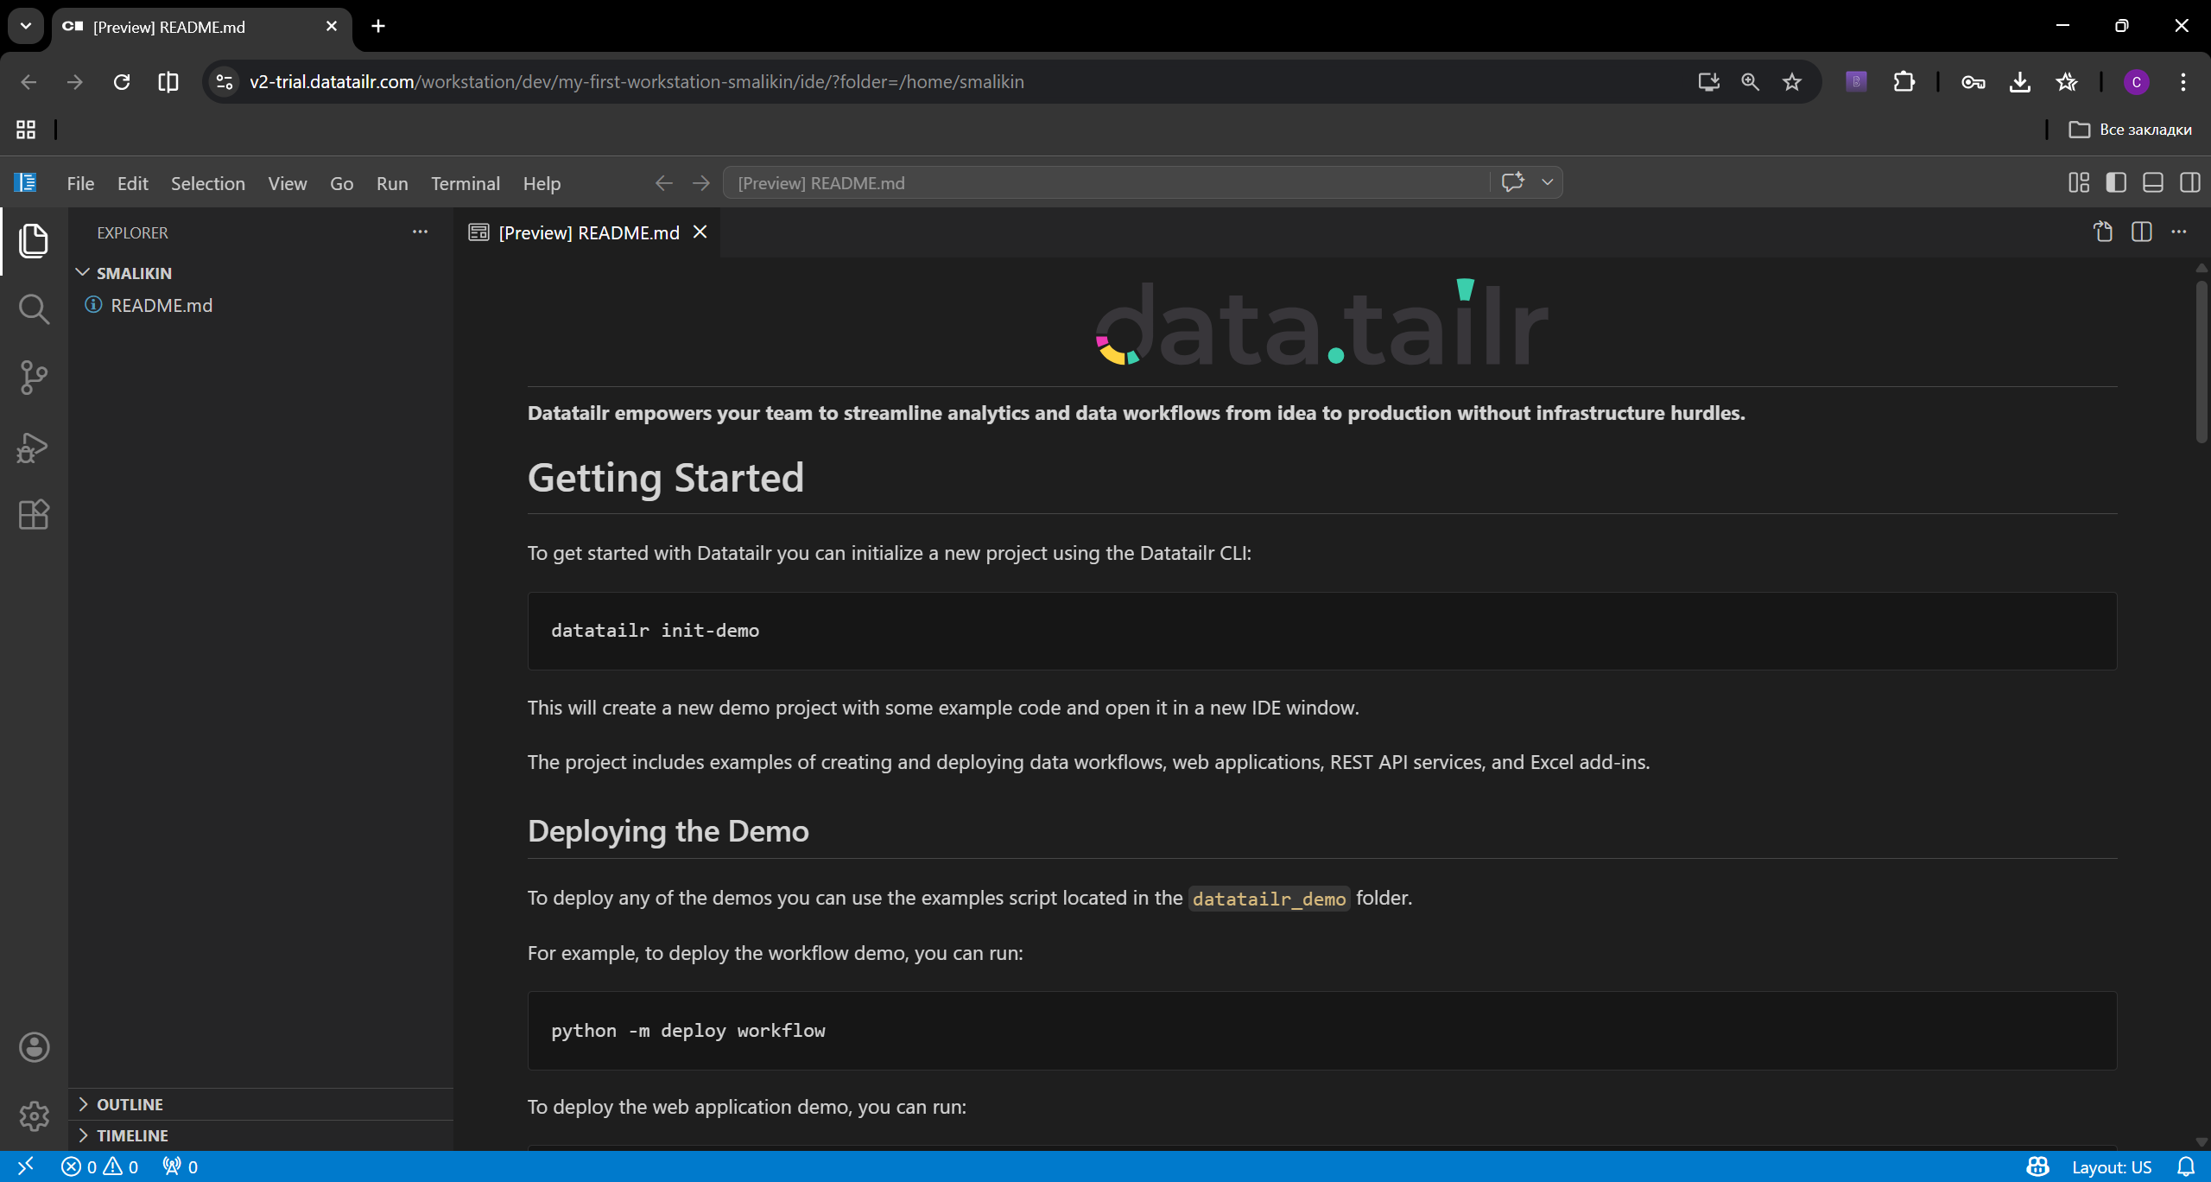
Task: Open the Manage gear icon
Action: click(34, 1116)
